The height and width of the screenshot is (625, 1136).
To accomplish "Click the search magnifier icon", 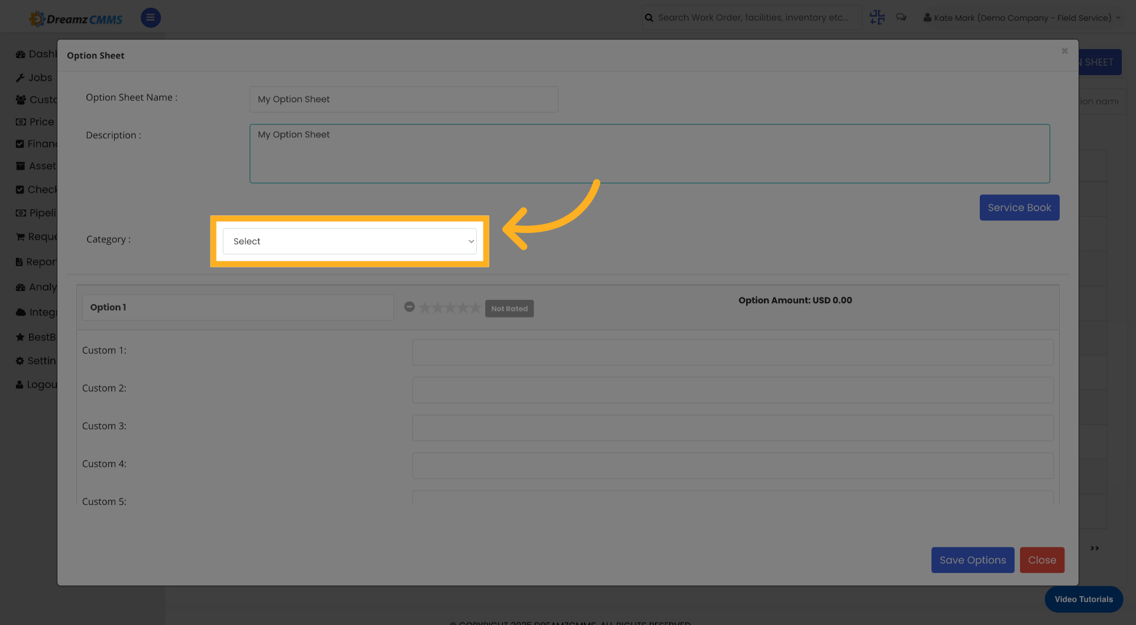I will click(649, 18).
